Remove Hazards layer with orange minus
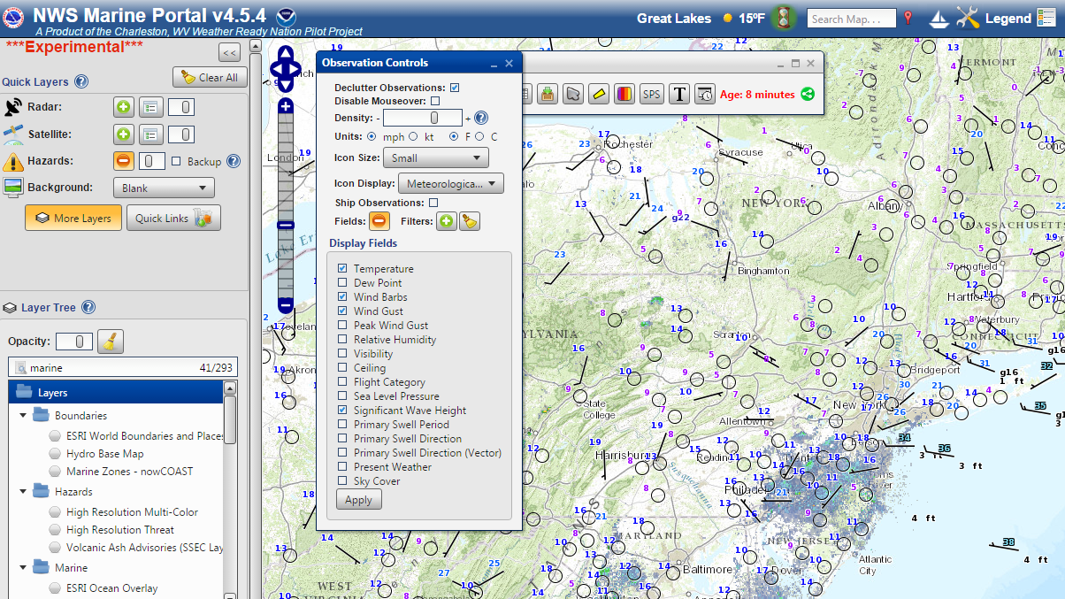This screenshot has width=1065, height=599. [x=123, y=161]
